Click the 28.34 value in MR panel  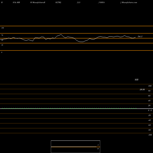[x=142, y=90]
